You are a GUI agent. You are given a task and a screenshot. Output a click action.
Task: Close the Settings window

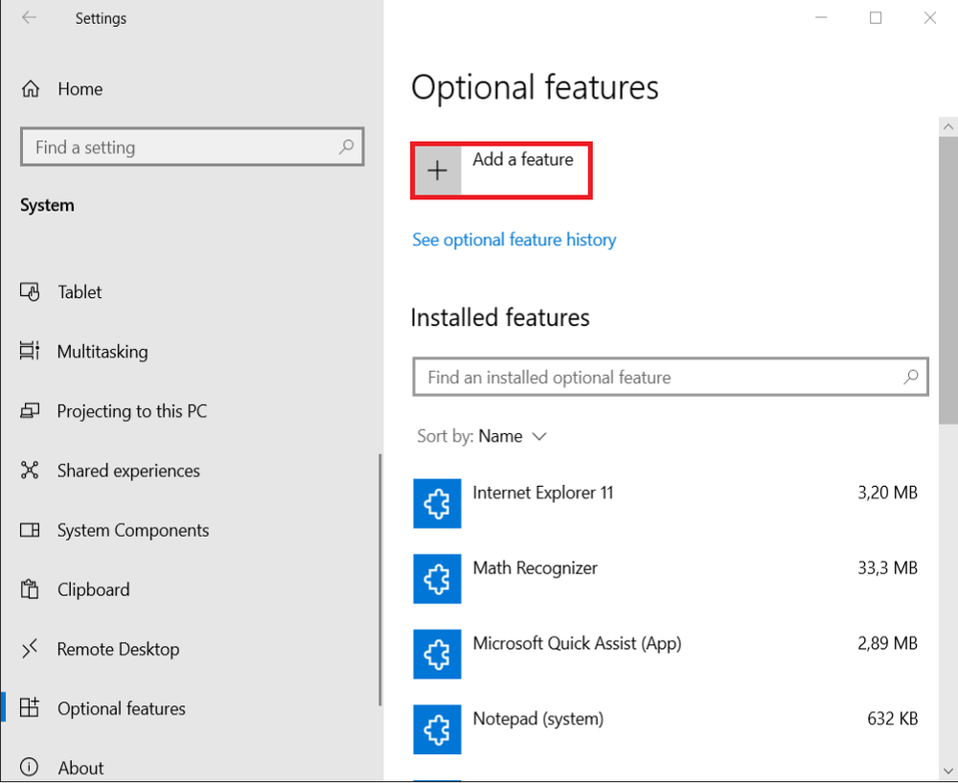(x=930, y=17)
